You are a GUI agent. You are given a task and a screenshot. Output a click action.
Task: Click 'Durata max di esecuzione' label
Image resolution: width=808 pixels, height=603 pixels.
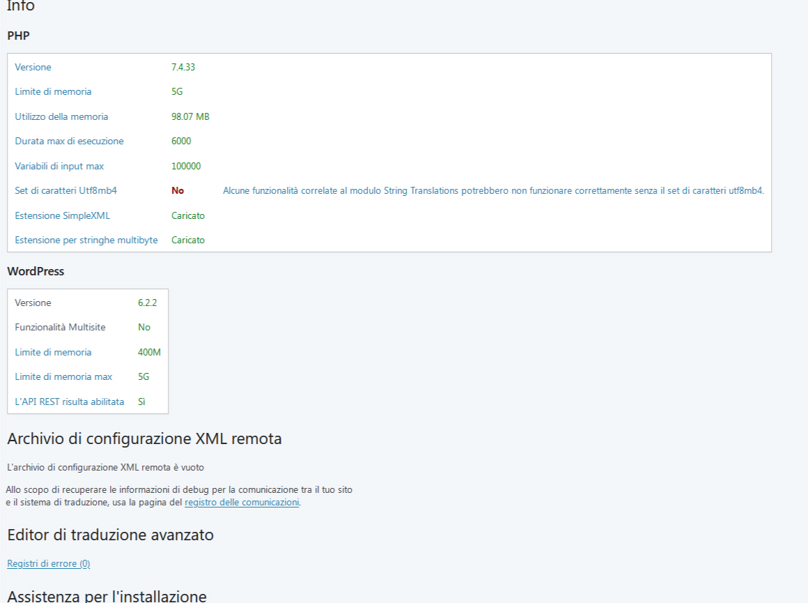pos(69,141)
